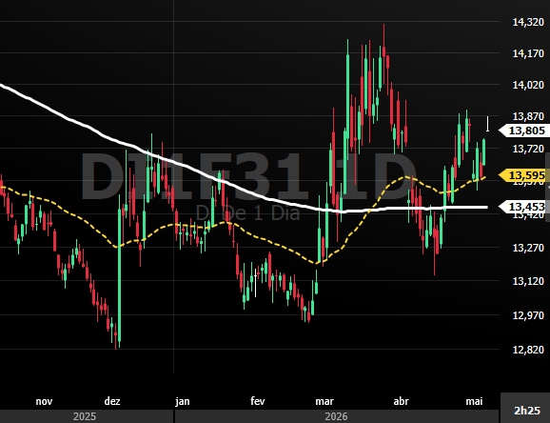Click the 14,320 price axis label

pyautogui.click(x=528, y=22)
